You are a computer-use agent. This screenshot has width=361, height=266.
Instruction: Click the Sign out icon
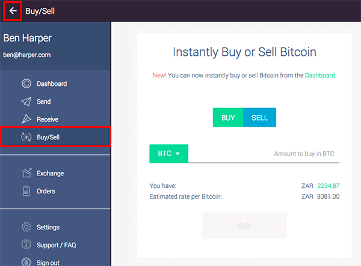pos(26,262)
